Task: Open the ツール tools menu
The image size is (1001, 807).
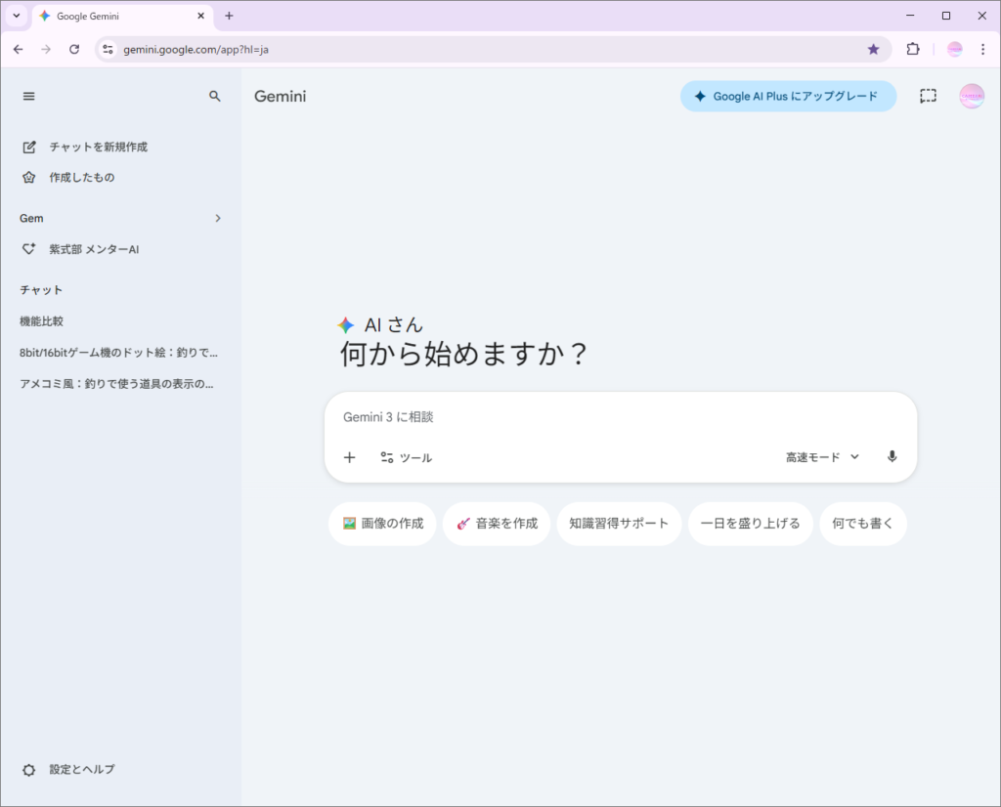Action: [x=406, y=457]
